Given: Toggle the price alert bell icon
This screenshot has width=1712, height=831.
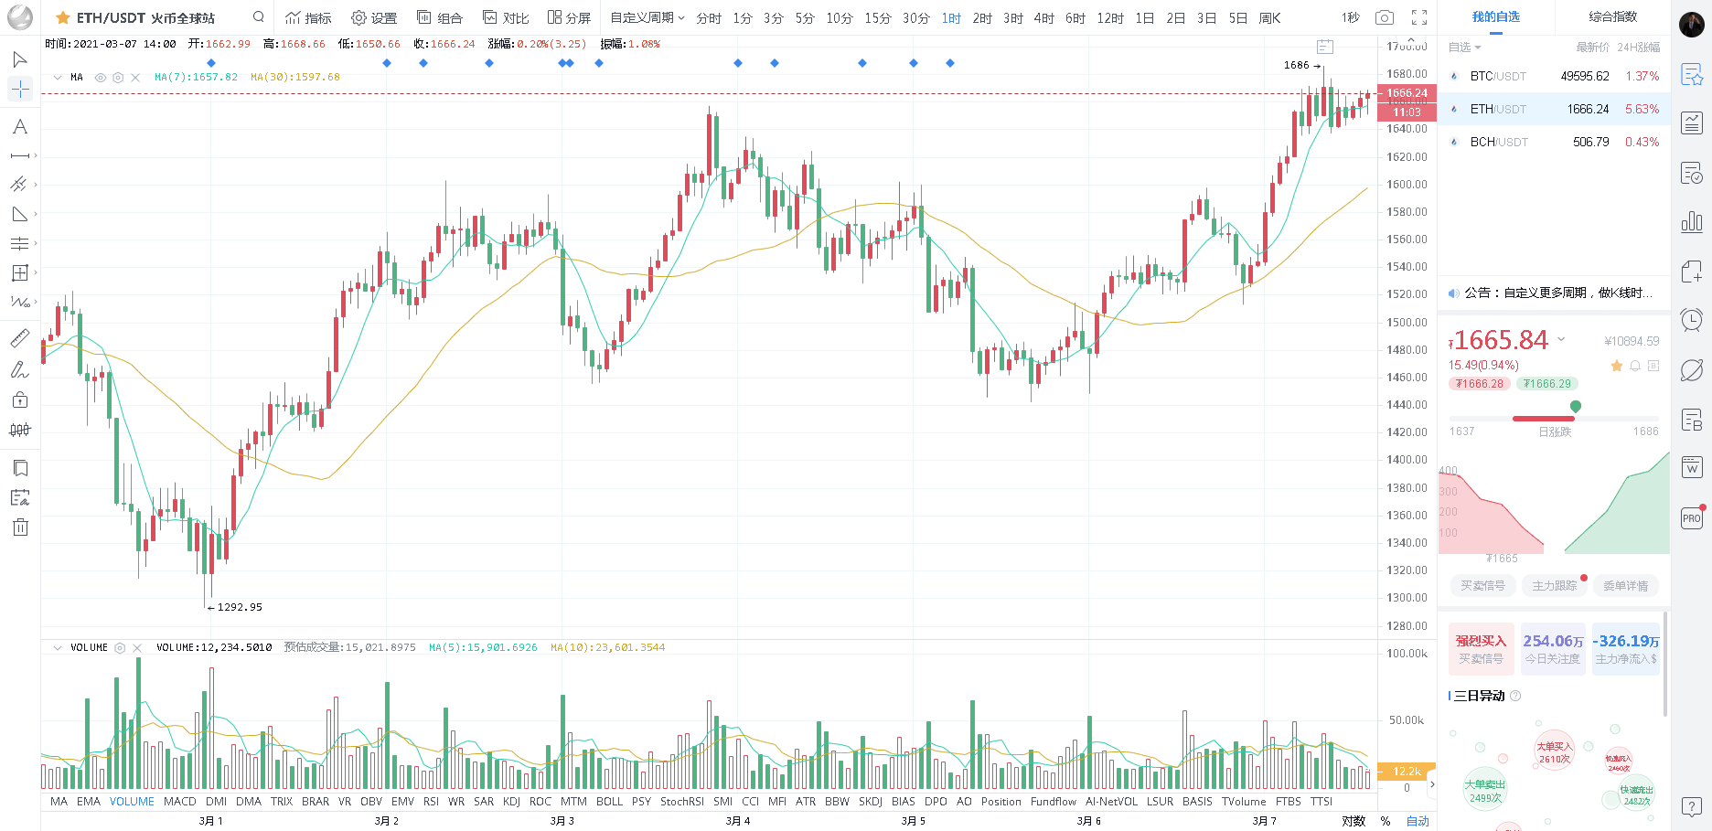Looking at the screenshot, I should point(1635,366).
